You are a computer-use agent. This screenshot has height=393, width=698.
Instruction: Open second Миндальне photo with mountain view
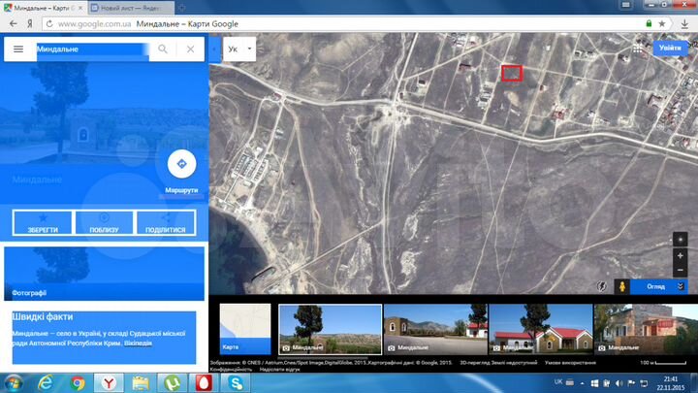[x=435, y=329]
